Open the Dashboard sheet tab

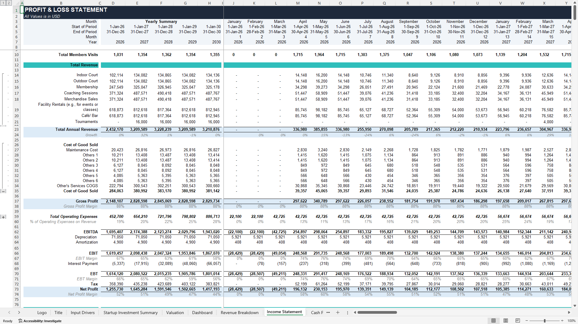click(202, 313)
